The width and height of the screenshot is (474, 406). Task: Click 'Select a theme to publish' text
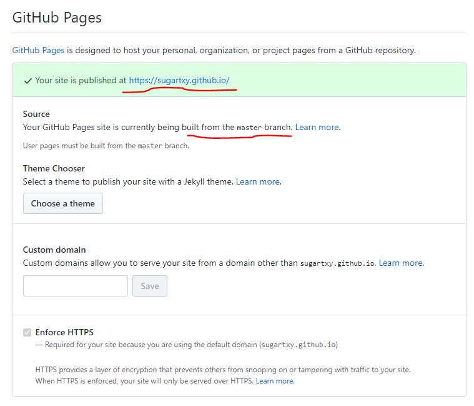point(128,181)
